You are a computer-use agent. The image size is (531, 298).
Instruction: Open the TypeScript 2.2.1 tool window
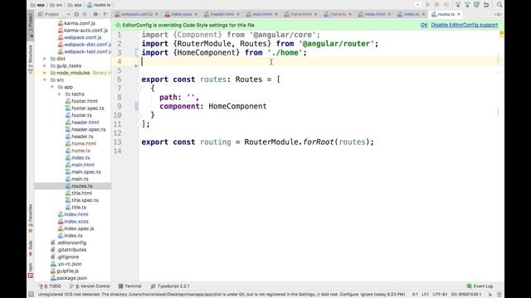[170, 286]
